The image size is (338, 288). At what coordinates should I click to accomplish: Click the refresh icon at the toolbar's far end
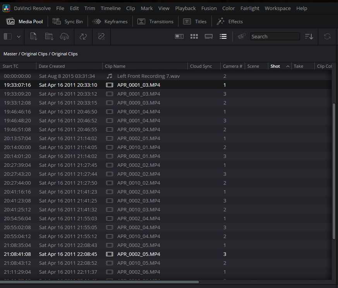coord(327,36)
